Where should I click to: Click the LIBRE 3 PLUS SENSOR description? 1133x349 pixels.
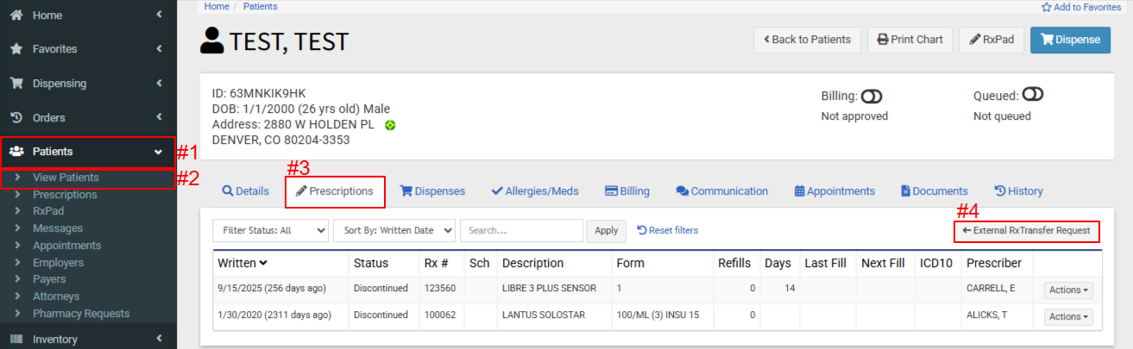(550, 289)
